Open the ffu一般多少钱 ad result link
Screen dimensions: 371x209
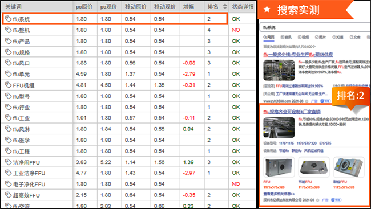298,55
